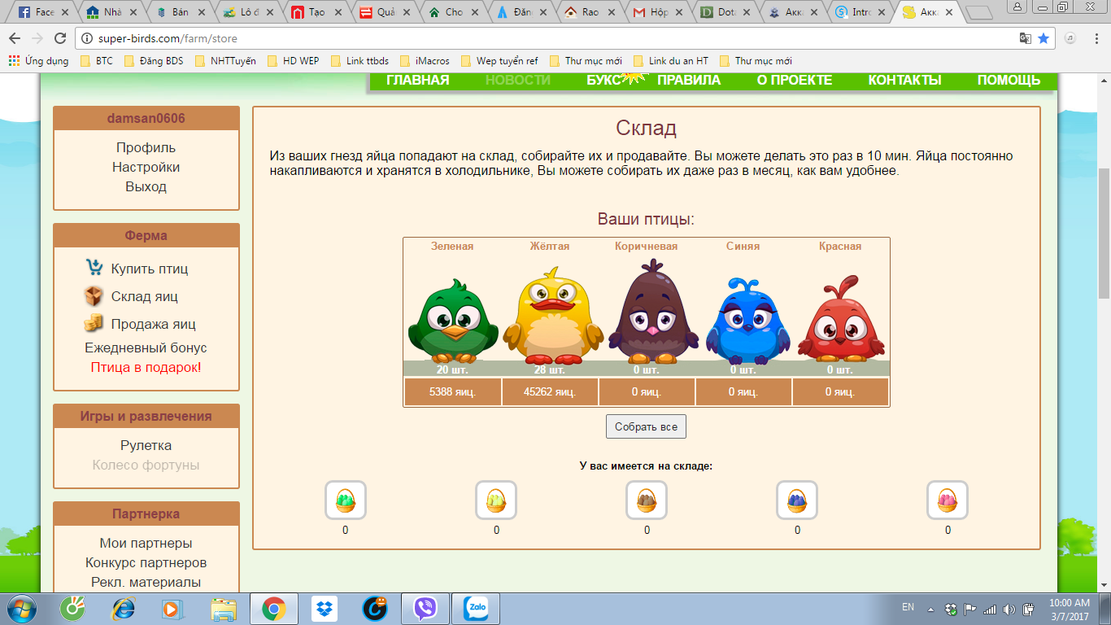
Task: Open File Explorer from the taskbar
Action: tap(223, 609)
